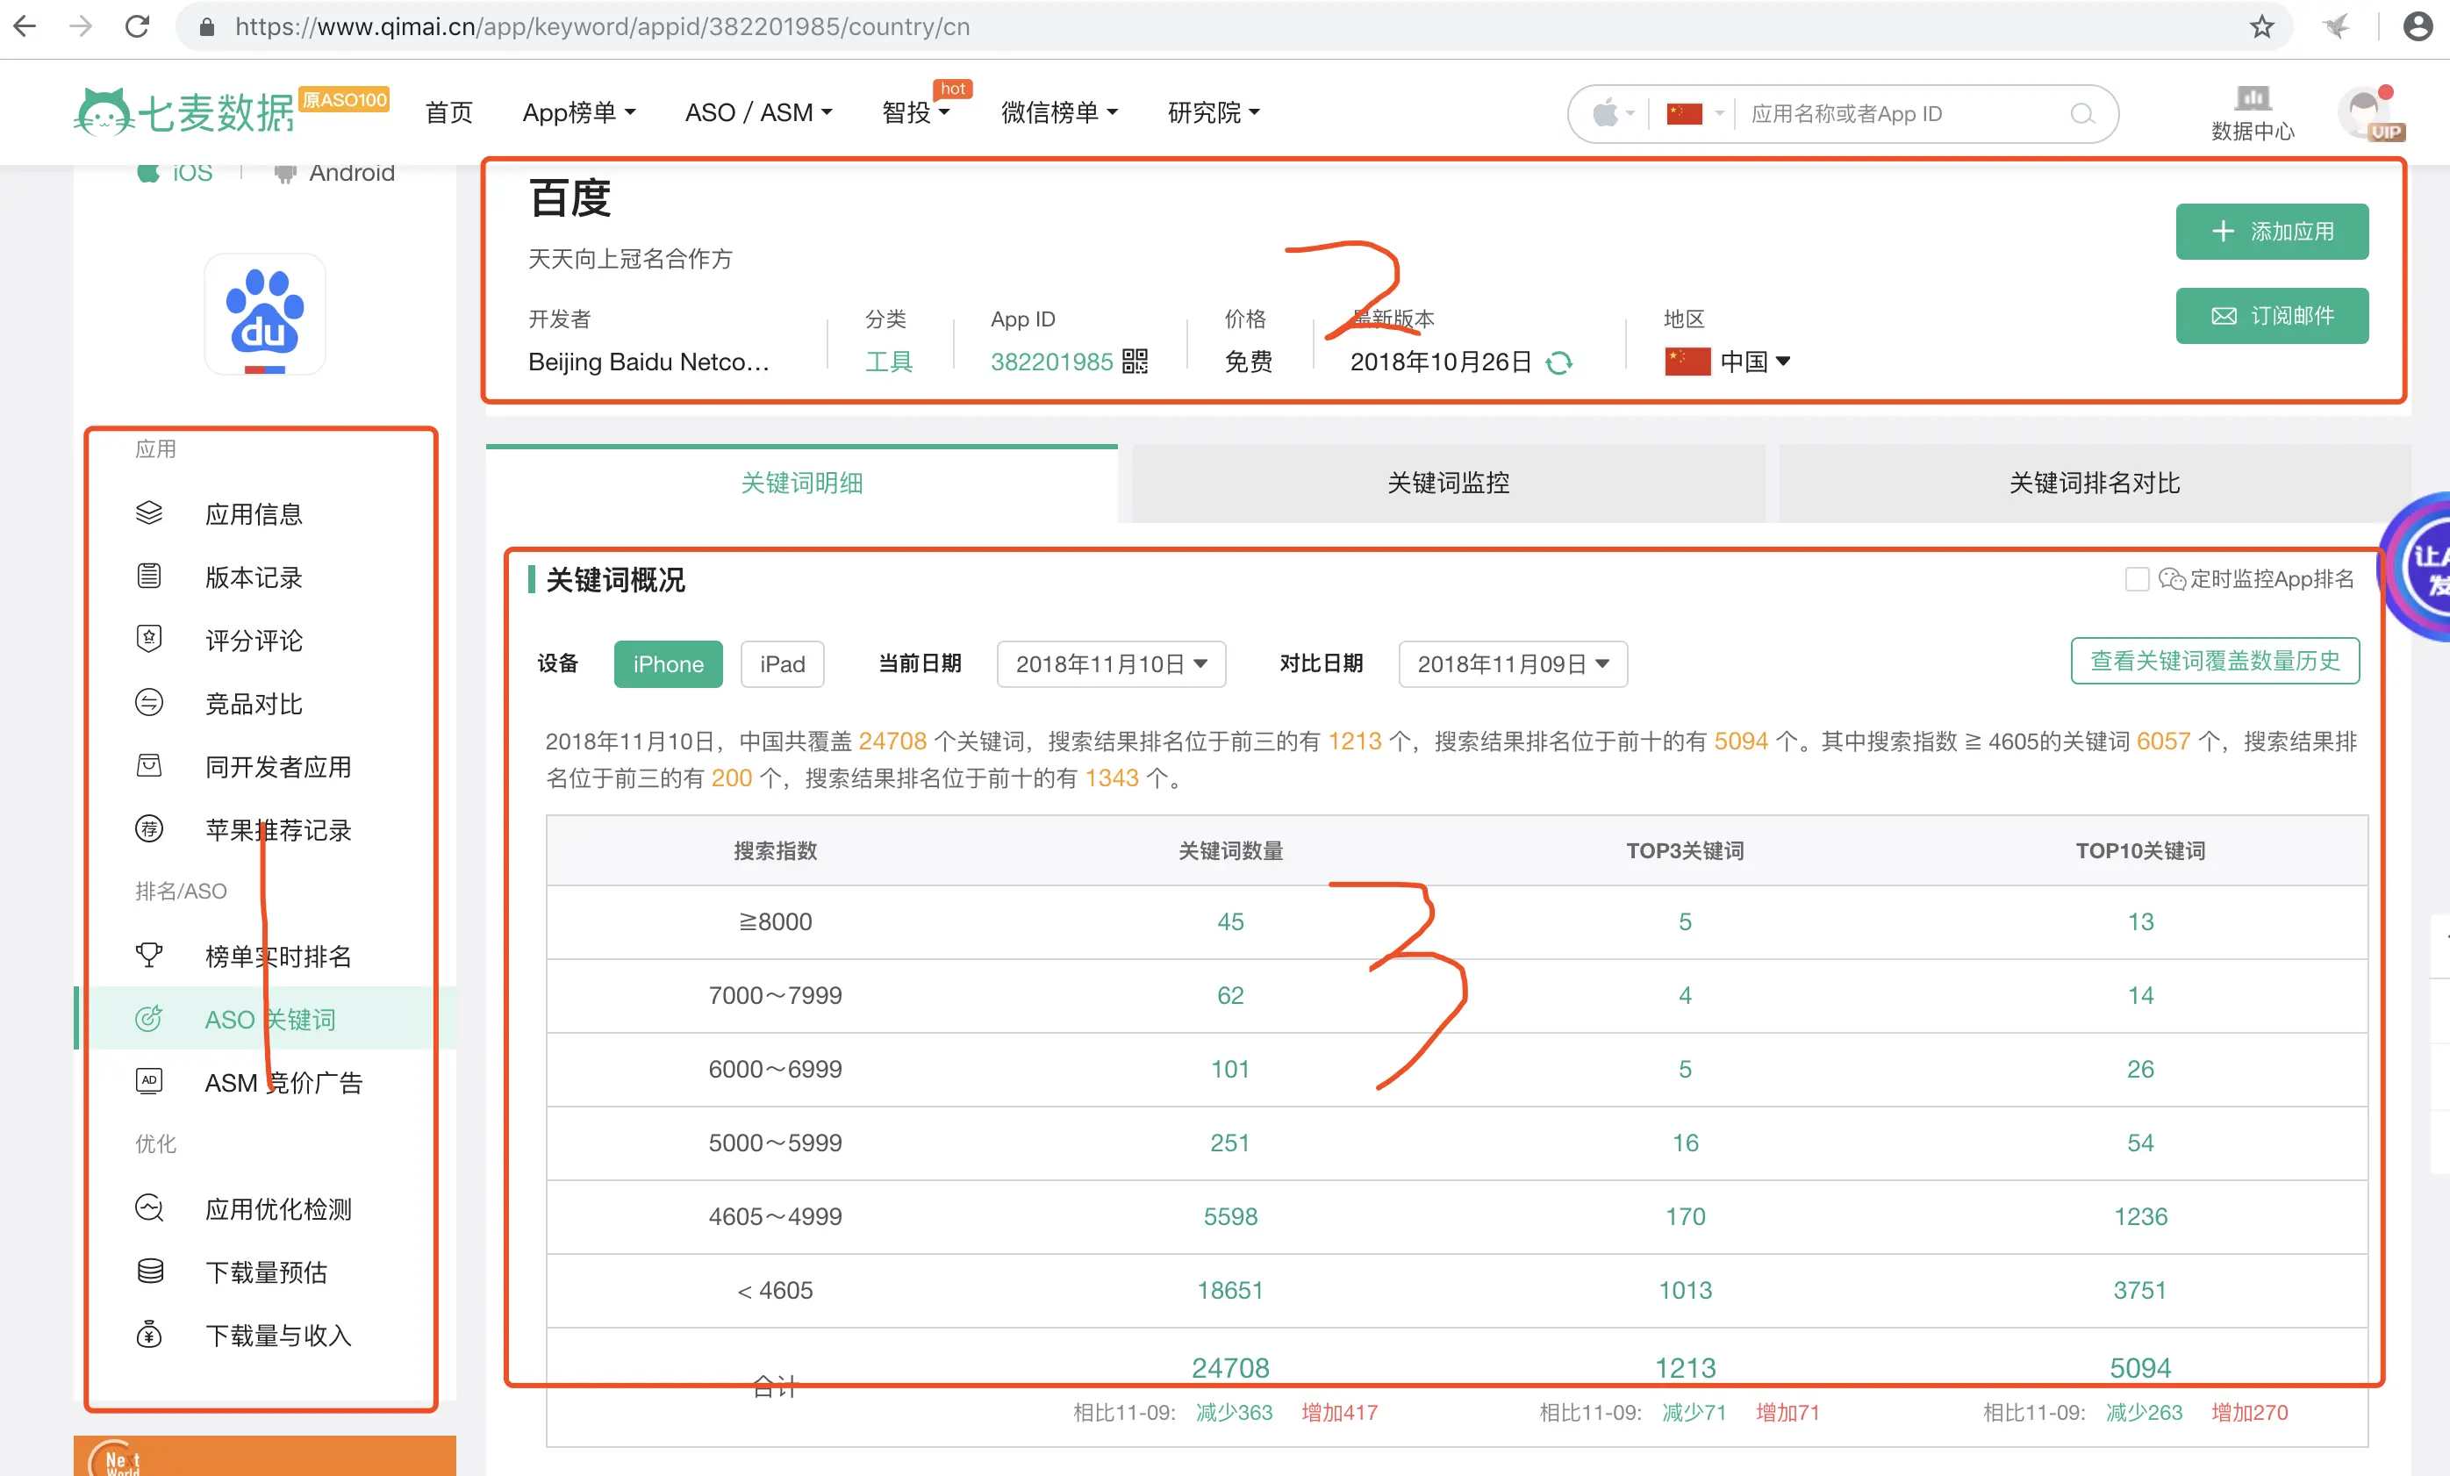Select the iPhone device toggle
The height and width of the screenshot is (1476, 2450).
pyautogui.click(x=668, y=664)
